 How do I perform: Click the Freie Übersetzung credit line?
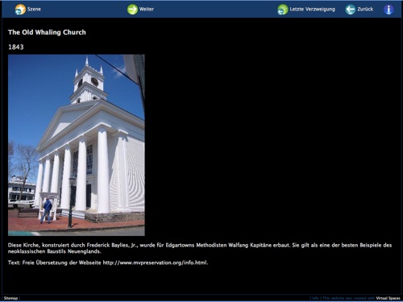click(x=108, y=263)
